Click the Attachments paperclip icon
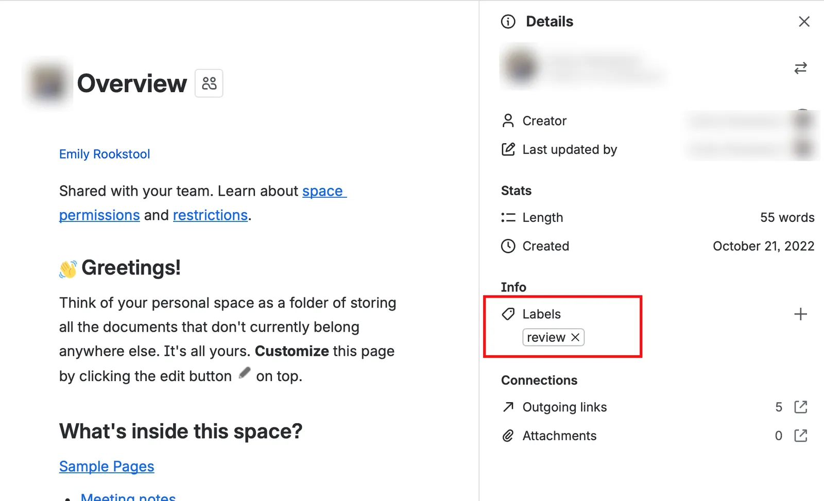 click(x=508, y=436)
